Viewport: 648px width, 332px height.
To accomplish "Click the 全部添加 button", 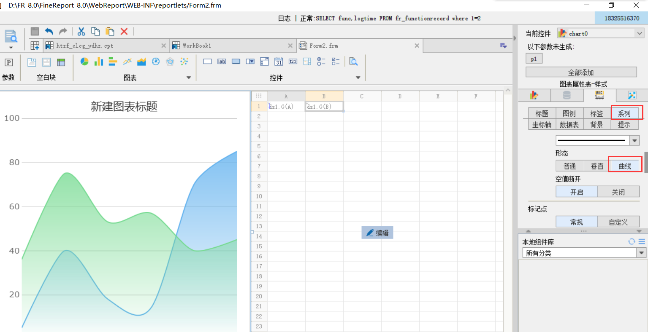I will tap(581, 72).
